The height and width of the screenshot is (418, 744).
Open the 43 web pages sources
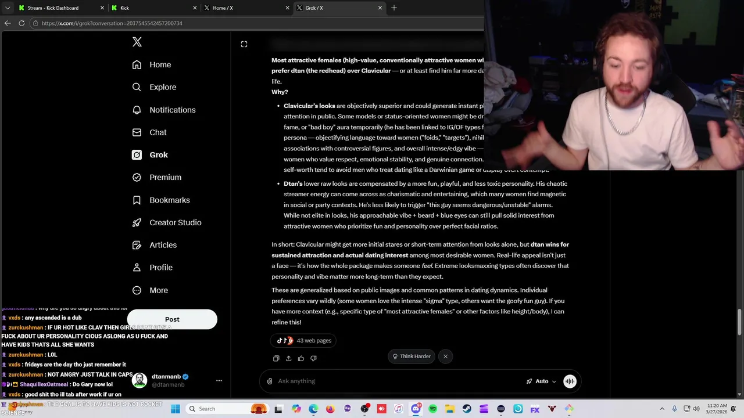click(303, 341)
